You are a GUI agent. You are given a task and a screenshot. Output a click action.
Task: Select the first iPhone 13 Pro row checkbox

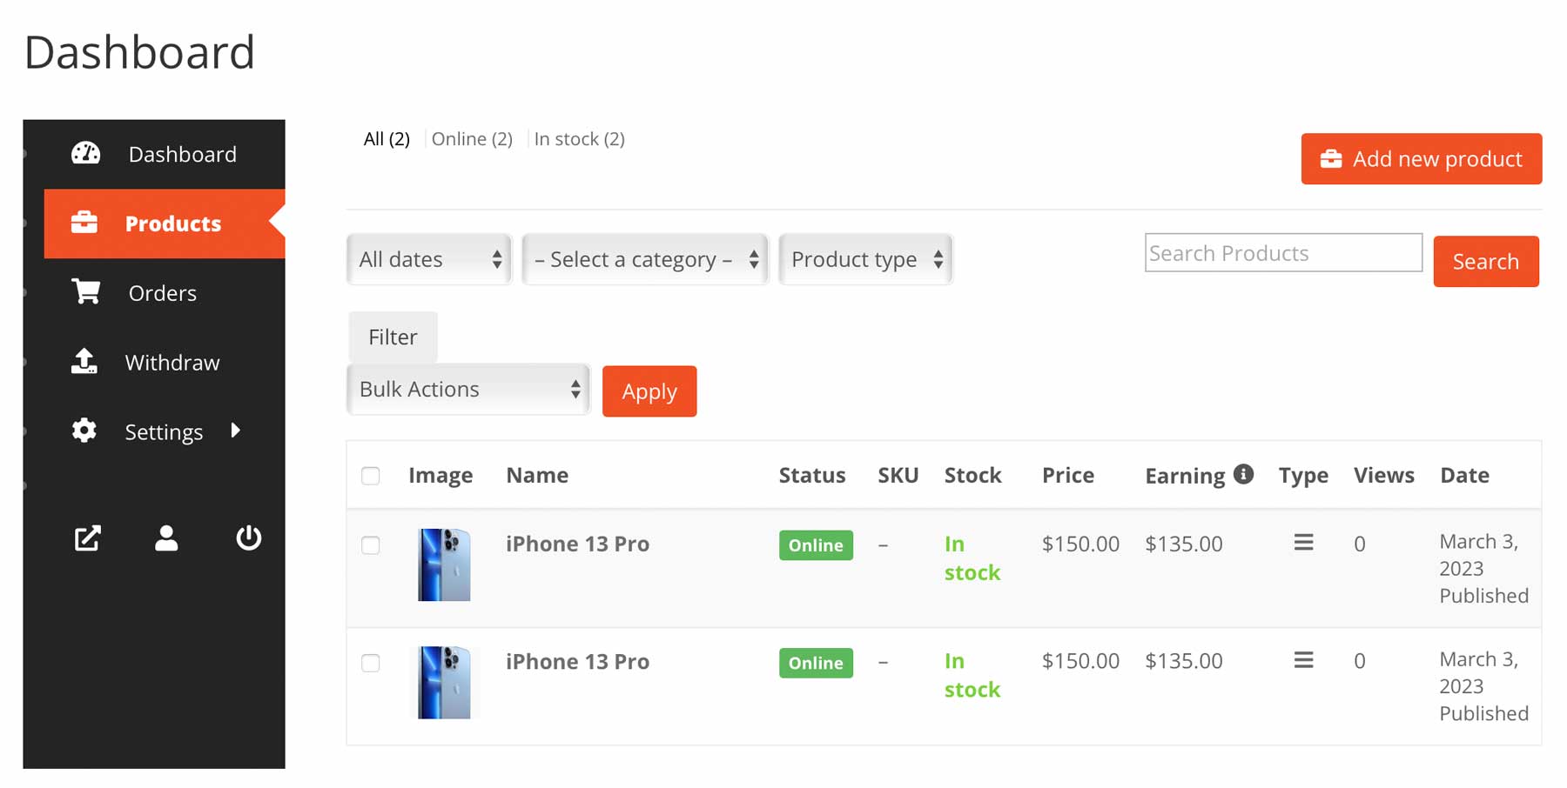pos(371,545)
